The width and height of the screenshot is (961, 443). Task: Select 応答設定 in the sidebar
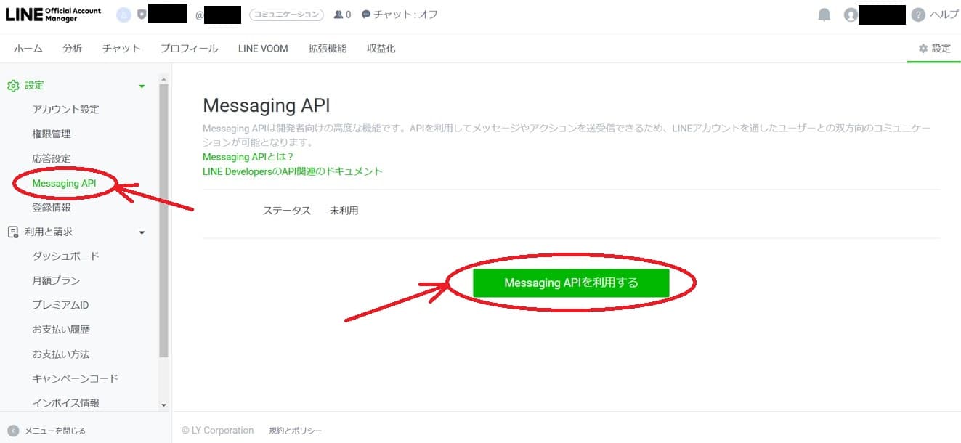52,158
